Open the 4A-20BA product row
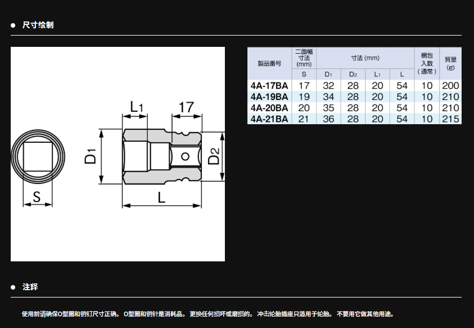 coord(269,108)
